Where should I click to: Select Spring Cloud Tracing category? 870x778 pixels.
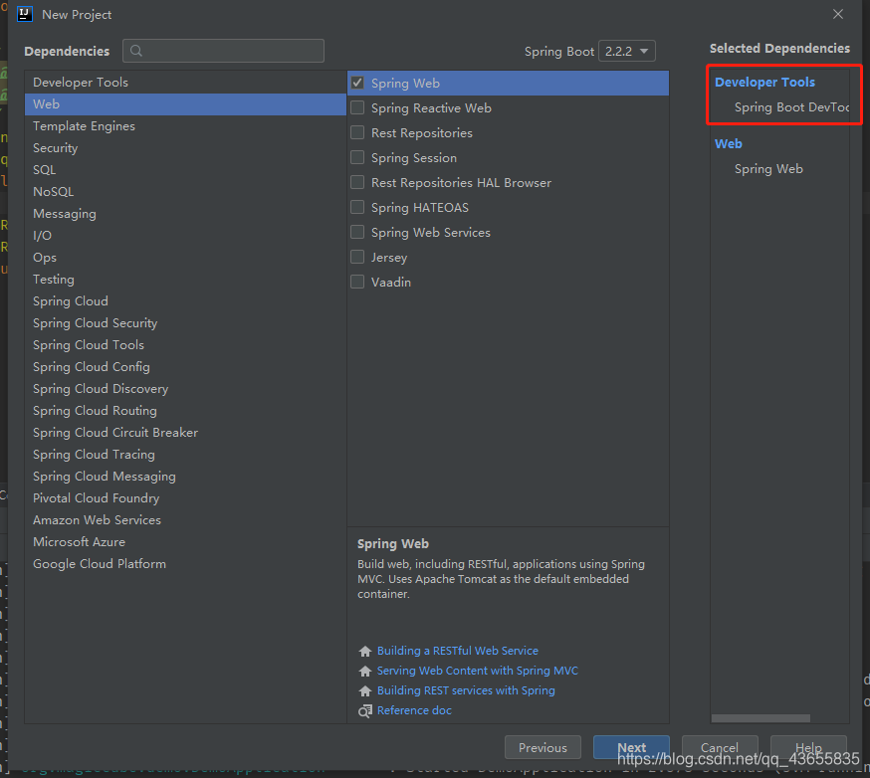pos(185,455)
